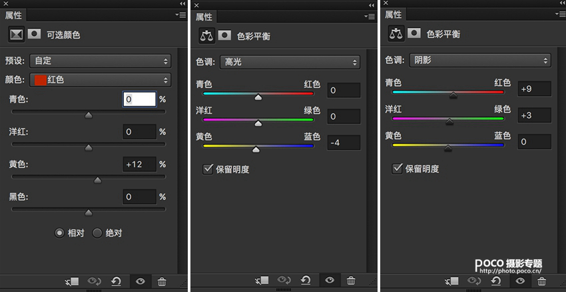Viewport: 566px width, 292px height.
Task: Delete the highlights Color Balance adjustment layer
Action: (x=352, y=281)
